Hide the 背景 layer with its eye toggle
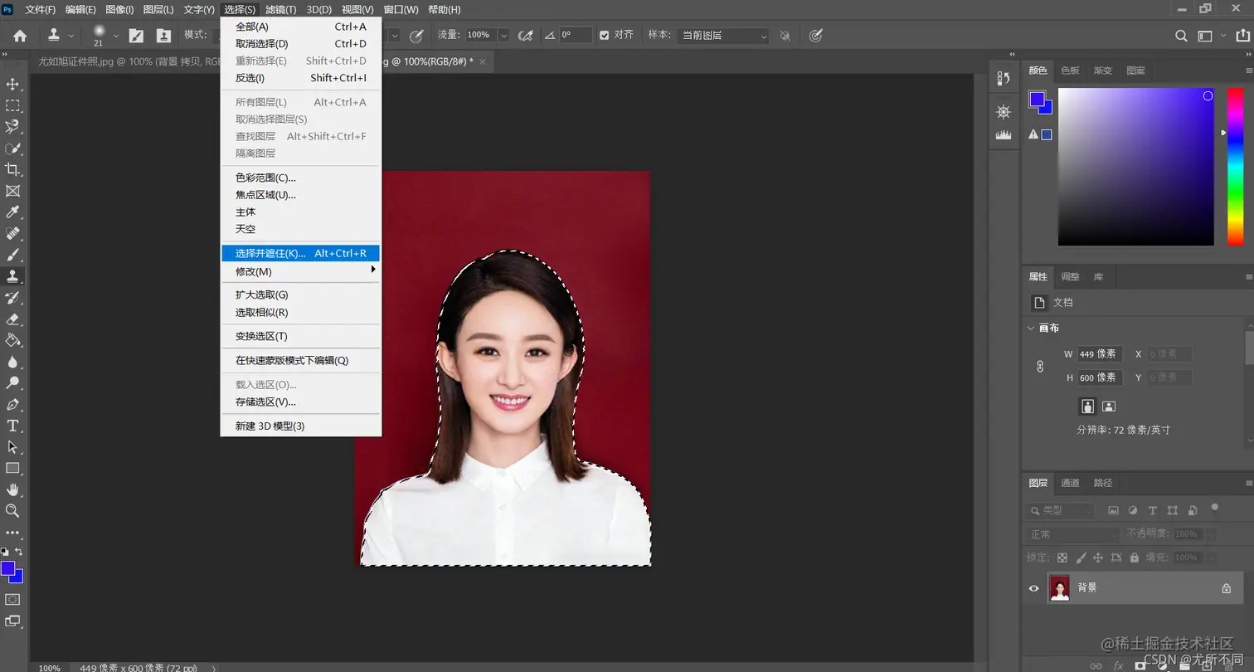 1033,588
